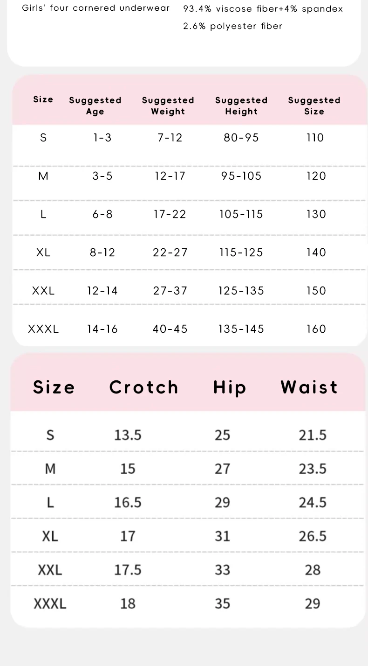Image resolution: width=368 pixels, height=666 pixels.
Task: Click the Suggested Size column header
Action: click(314, 106)
